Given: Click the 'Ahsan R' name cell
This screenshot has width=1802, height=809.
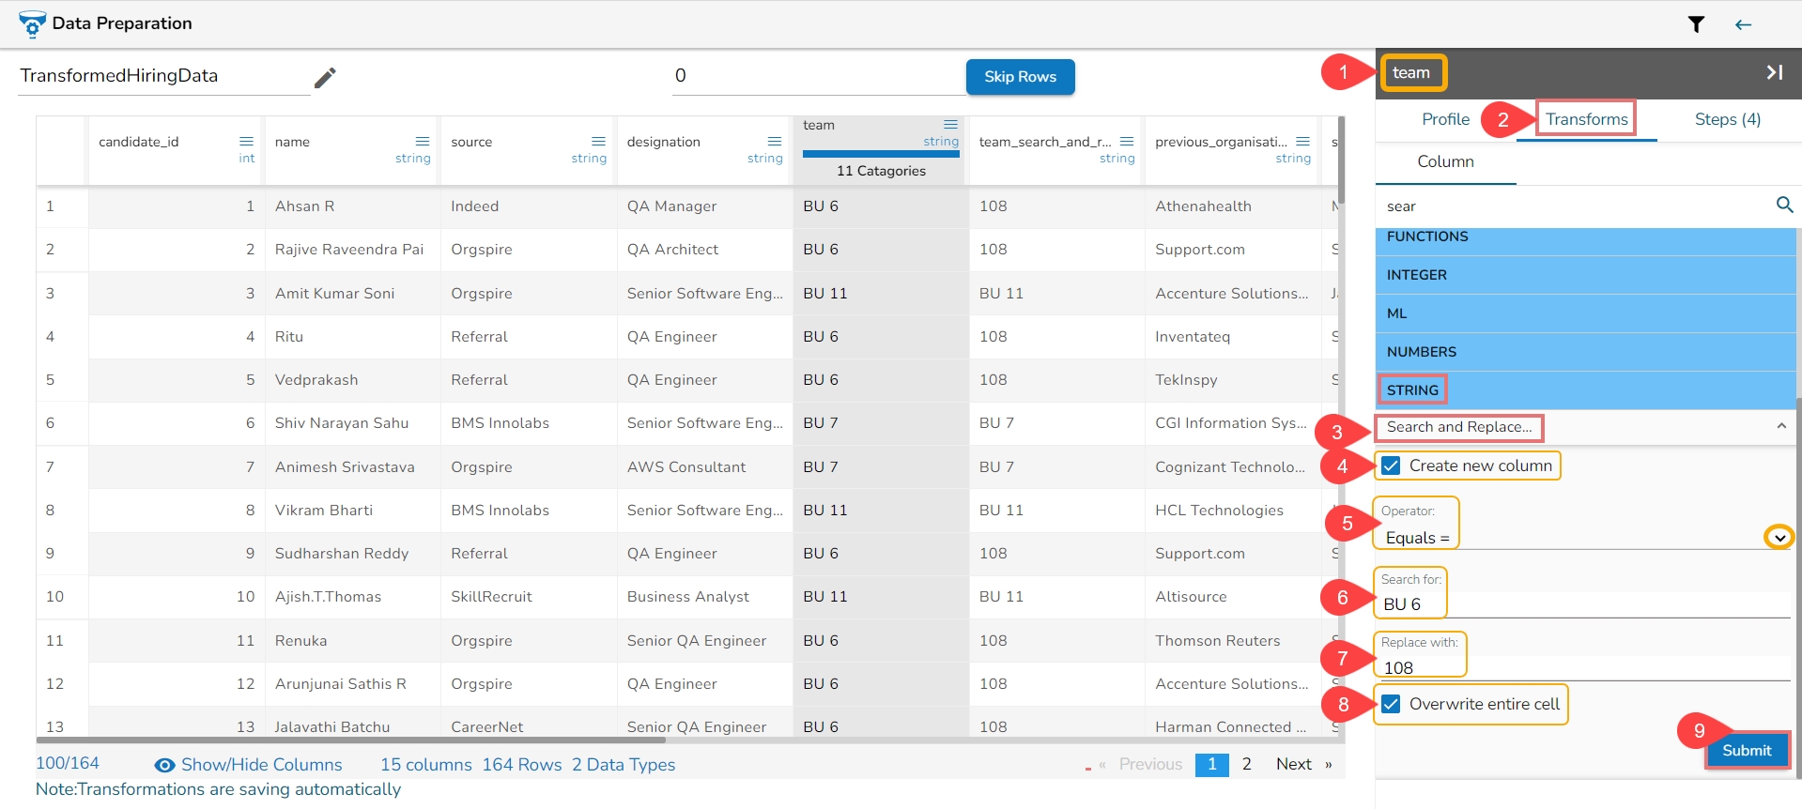Looking at the screenshot, I should point(304,206).
